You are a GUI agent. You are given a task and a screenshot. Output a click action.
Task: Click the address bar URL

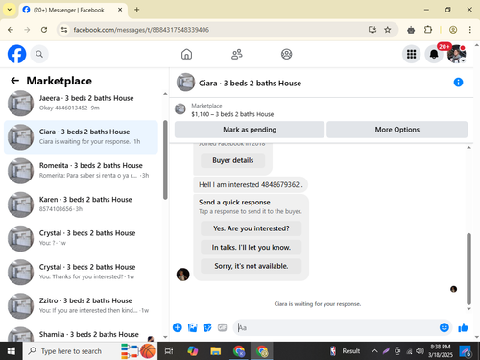point(141,30)
